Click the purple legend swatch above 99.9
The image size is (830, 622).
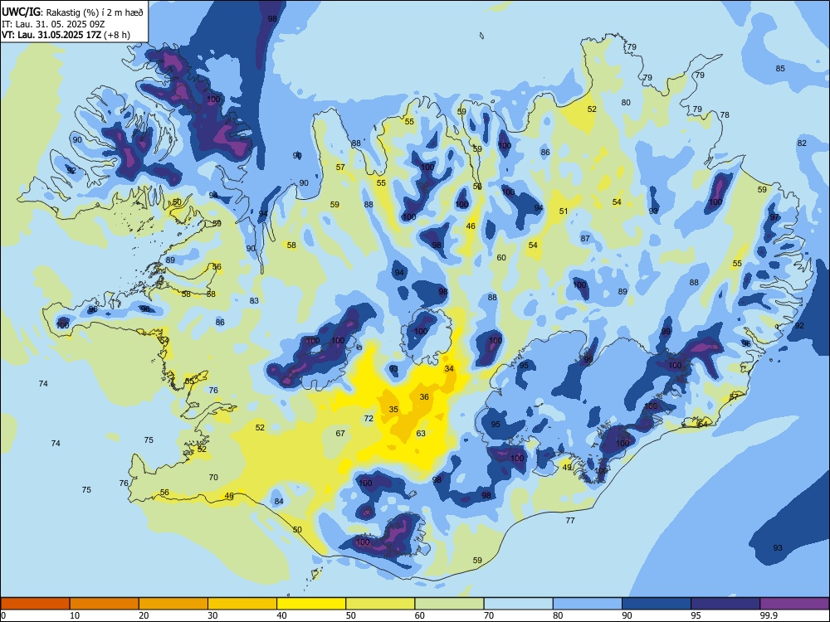(794, 604)
